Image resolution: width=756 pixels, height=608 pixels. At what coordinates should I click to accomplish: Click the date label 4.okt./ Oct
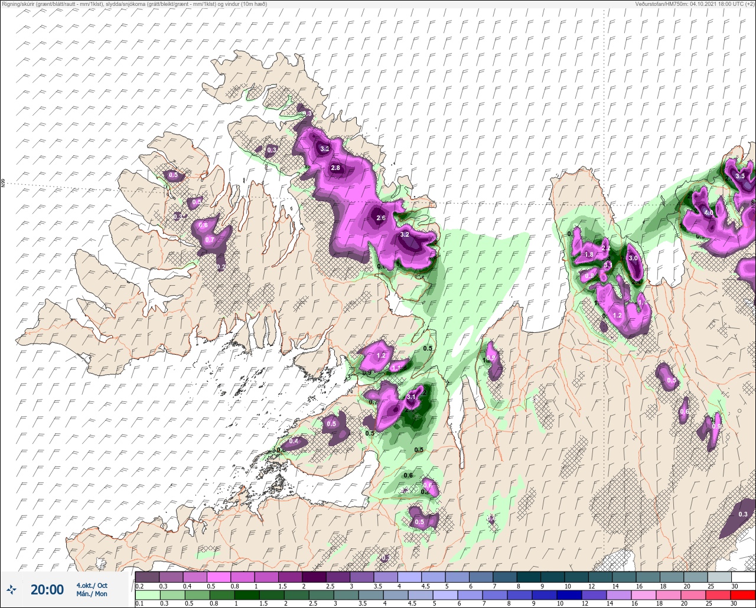point(92,585)
